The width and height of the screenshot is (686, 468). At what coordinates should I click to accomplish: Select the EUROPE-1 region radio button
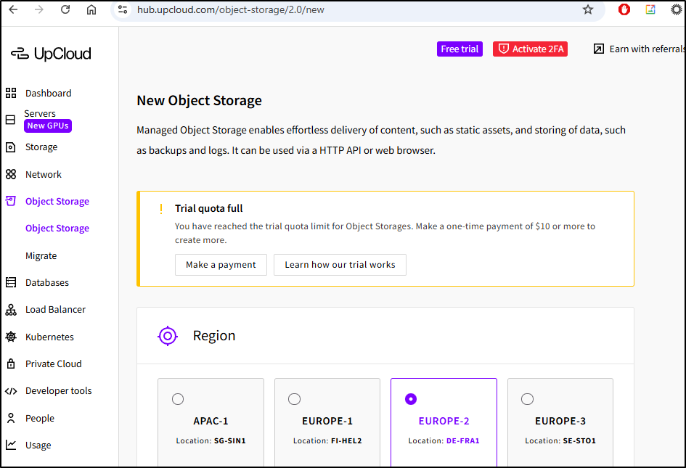coord(294,399)
